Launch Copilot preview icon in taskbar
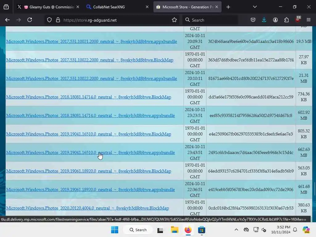The width and height of the screenshot is (316, 237). point(306,230)
